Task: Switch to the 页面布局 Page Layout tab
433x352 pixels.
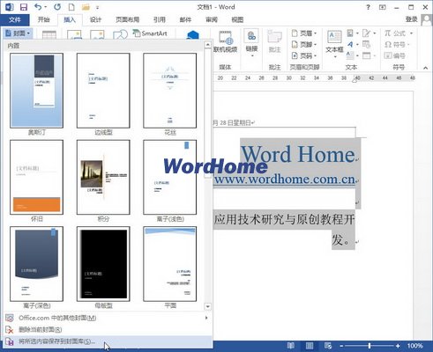Action: click(127, 19)
